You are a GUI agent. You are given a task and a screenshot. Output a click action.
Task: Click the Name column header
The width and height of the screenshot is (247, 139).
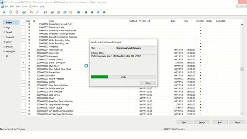click(x=51, y=21)
